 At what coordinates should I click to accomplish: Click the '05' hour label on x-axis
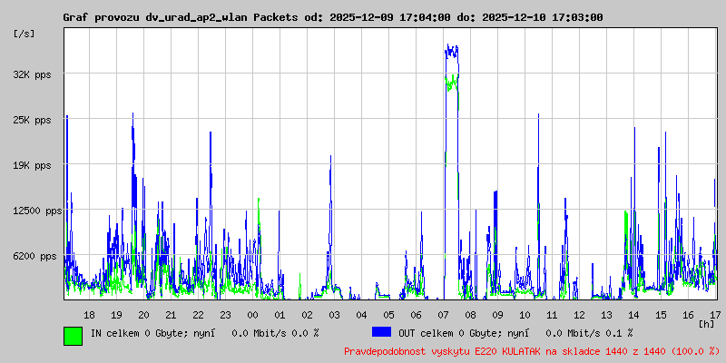[389, 315]
